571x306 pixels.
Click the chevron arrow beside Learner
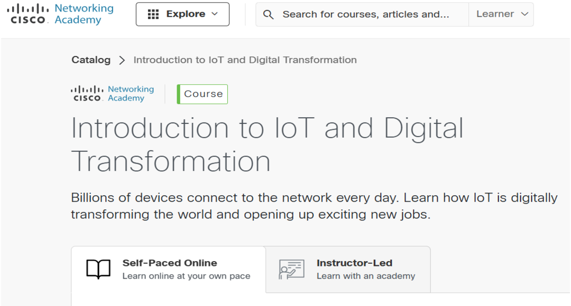tap(524, 14)
